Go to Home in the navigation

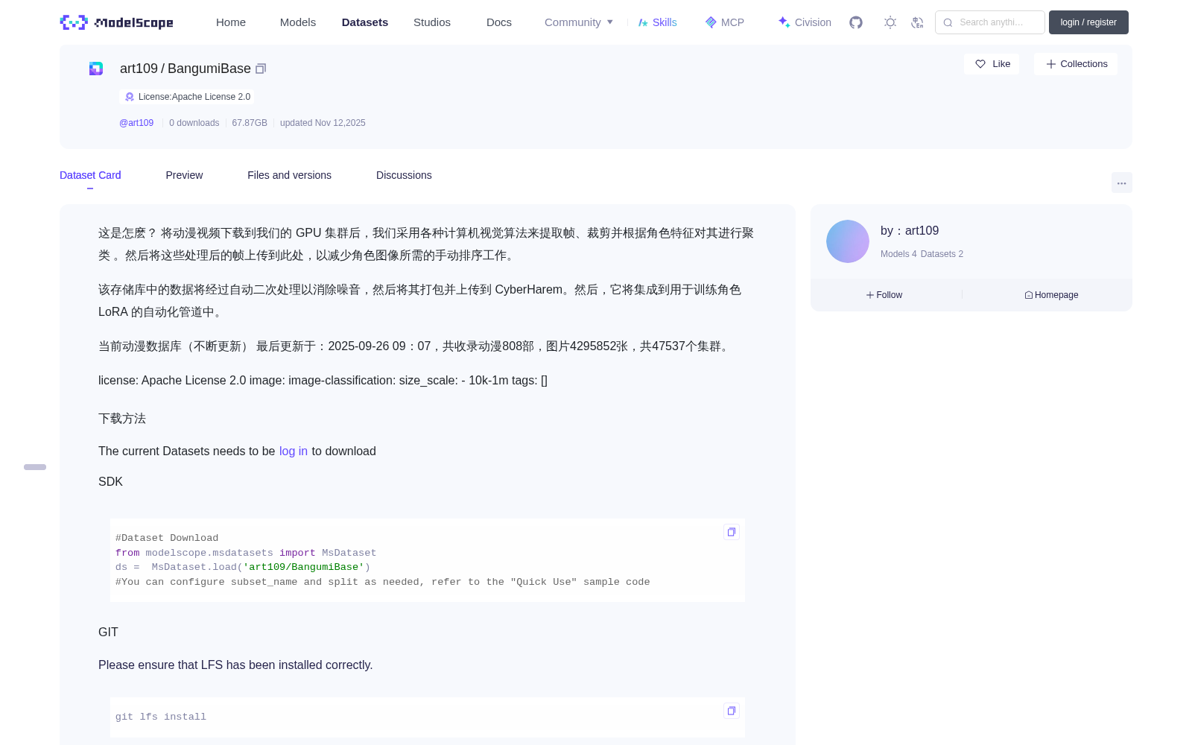[231, 22]
